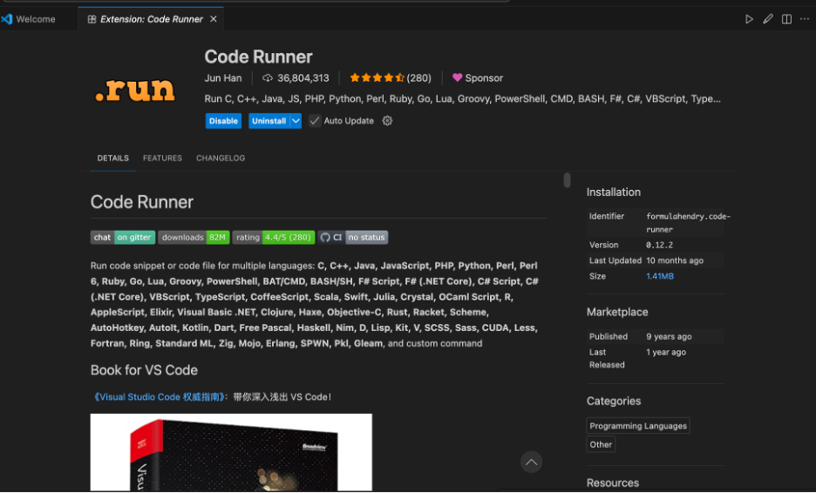This screenshot has height=493, width=816.
Task: Click the Installation section heading
Action: pyautogui.click(x=614, y=192)
